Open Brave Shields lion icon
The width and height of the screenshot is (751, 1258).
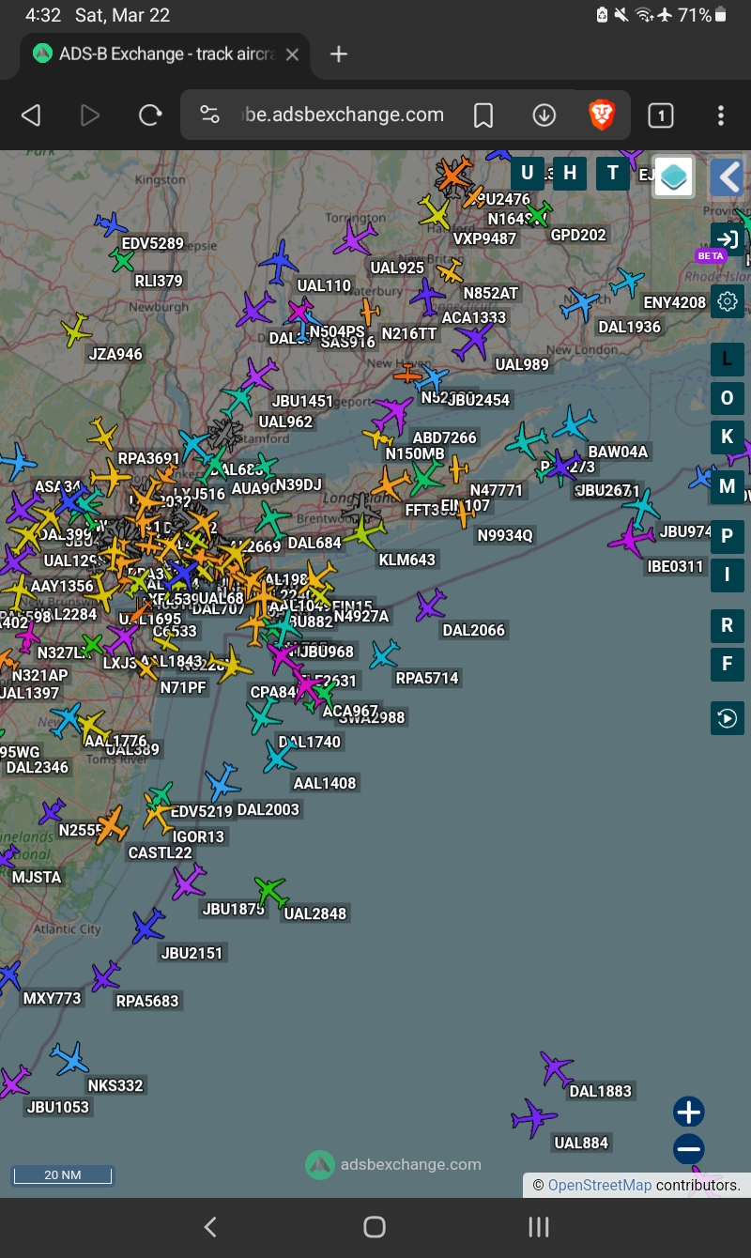[x=602, y=115]
